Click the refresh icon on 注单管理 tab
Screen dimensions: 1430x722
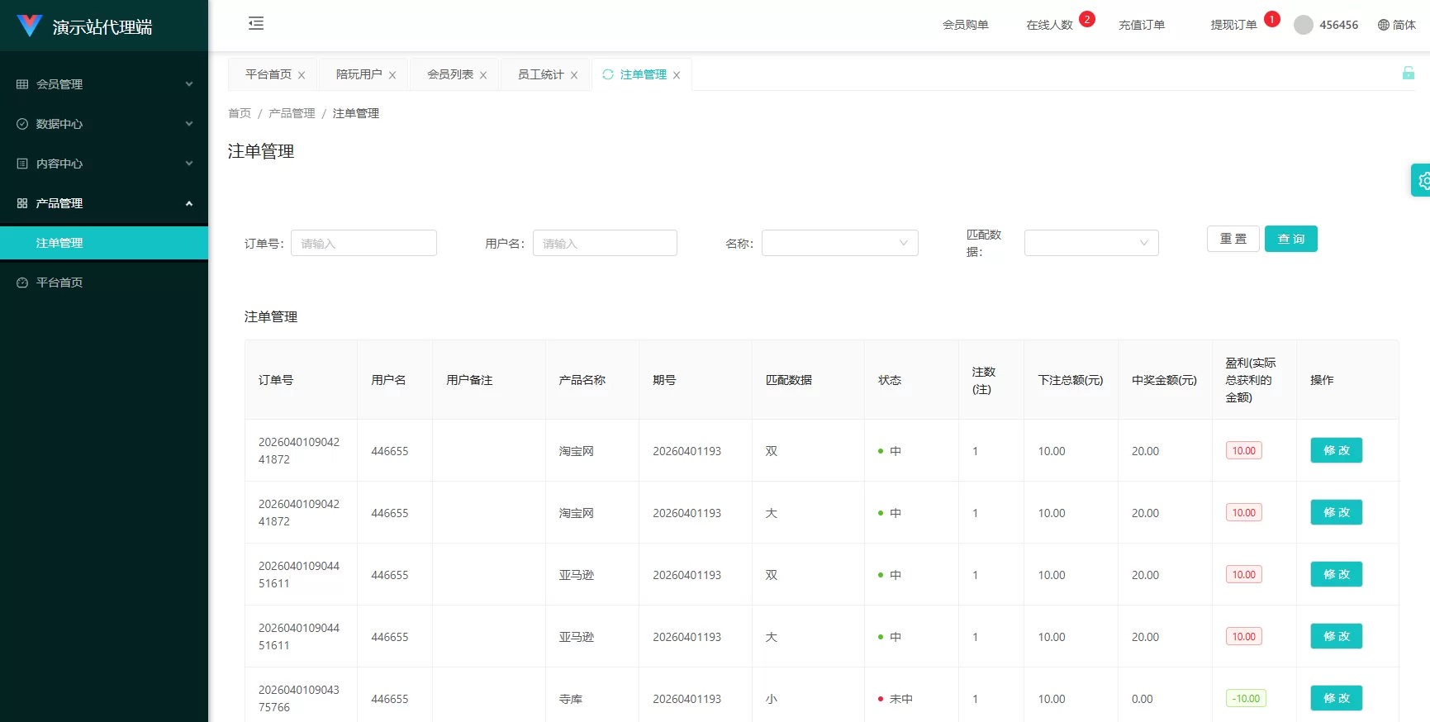coord(608,74)
